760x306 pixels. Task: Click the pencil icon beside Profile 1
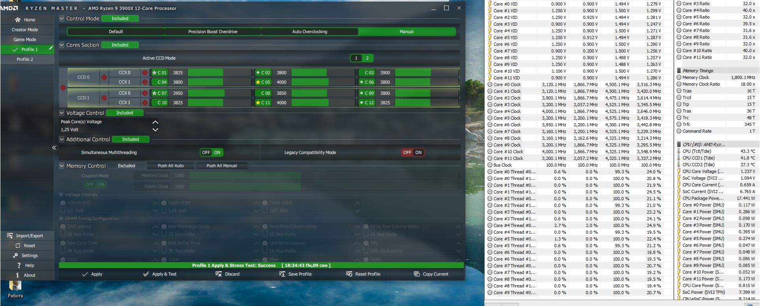pyautogui.click(x=51, y=48)
